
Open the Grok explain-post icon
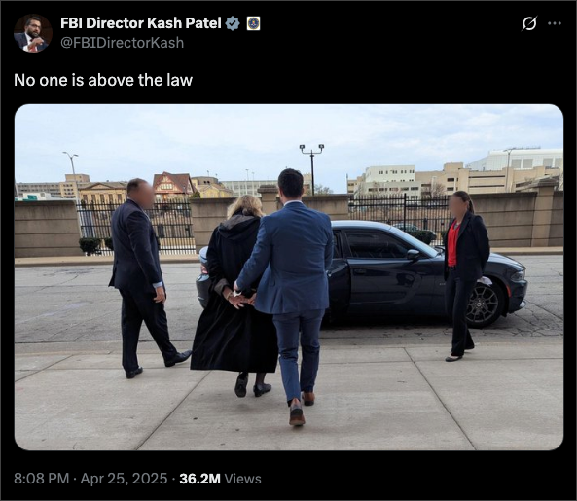click(x=529, y=23)
